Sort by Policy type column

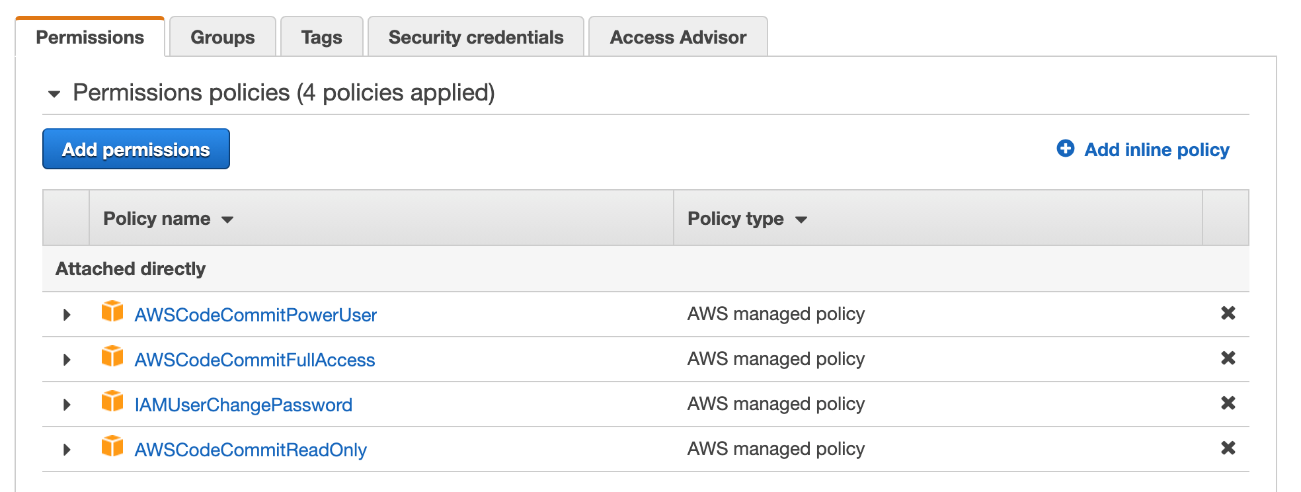click(x=748, y=219)
